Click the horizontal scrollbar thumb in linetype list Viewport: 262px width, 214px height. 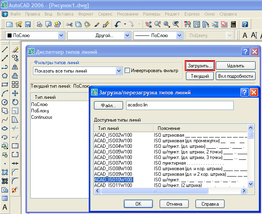154,190
